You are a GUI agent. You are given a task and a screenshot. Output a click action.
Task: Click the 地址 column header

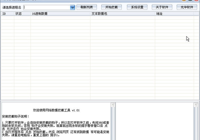click(x=174, y=14)
